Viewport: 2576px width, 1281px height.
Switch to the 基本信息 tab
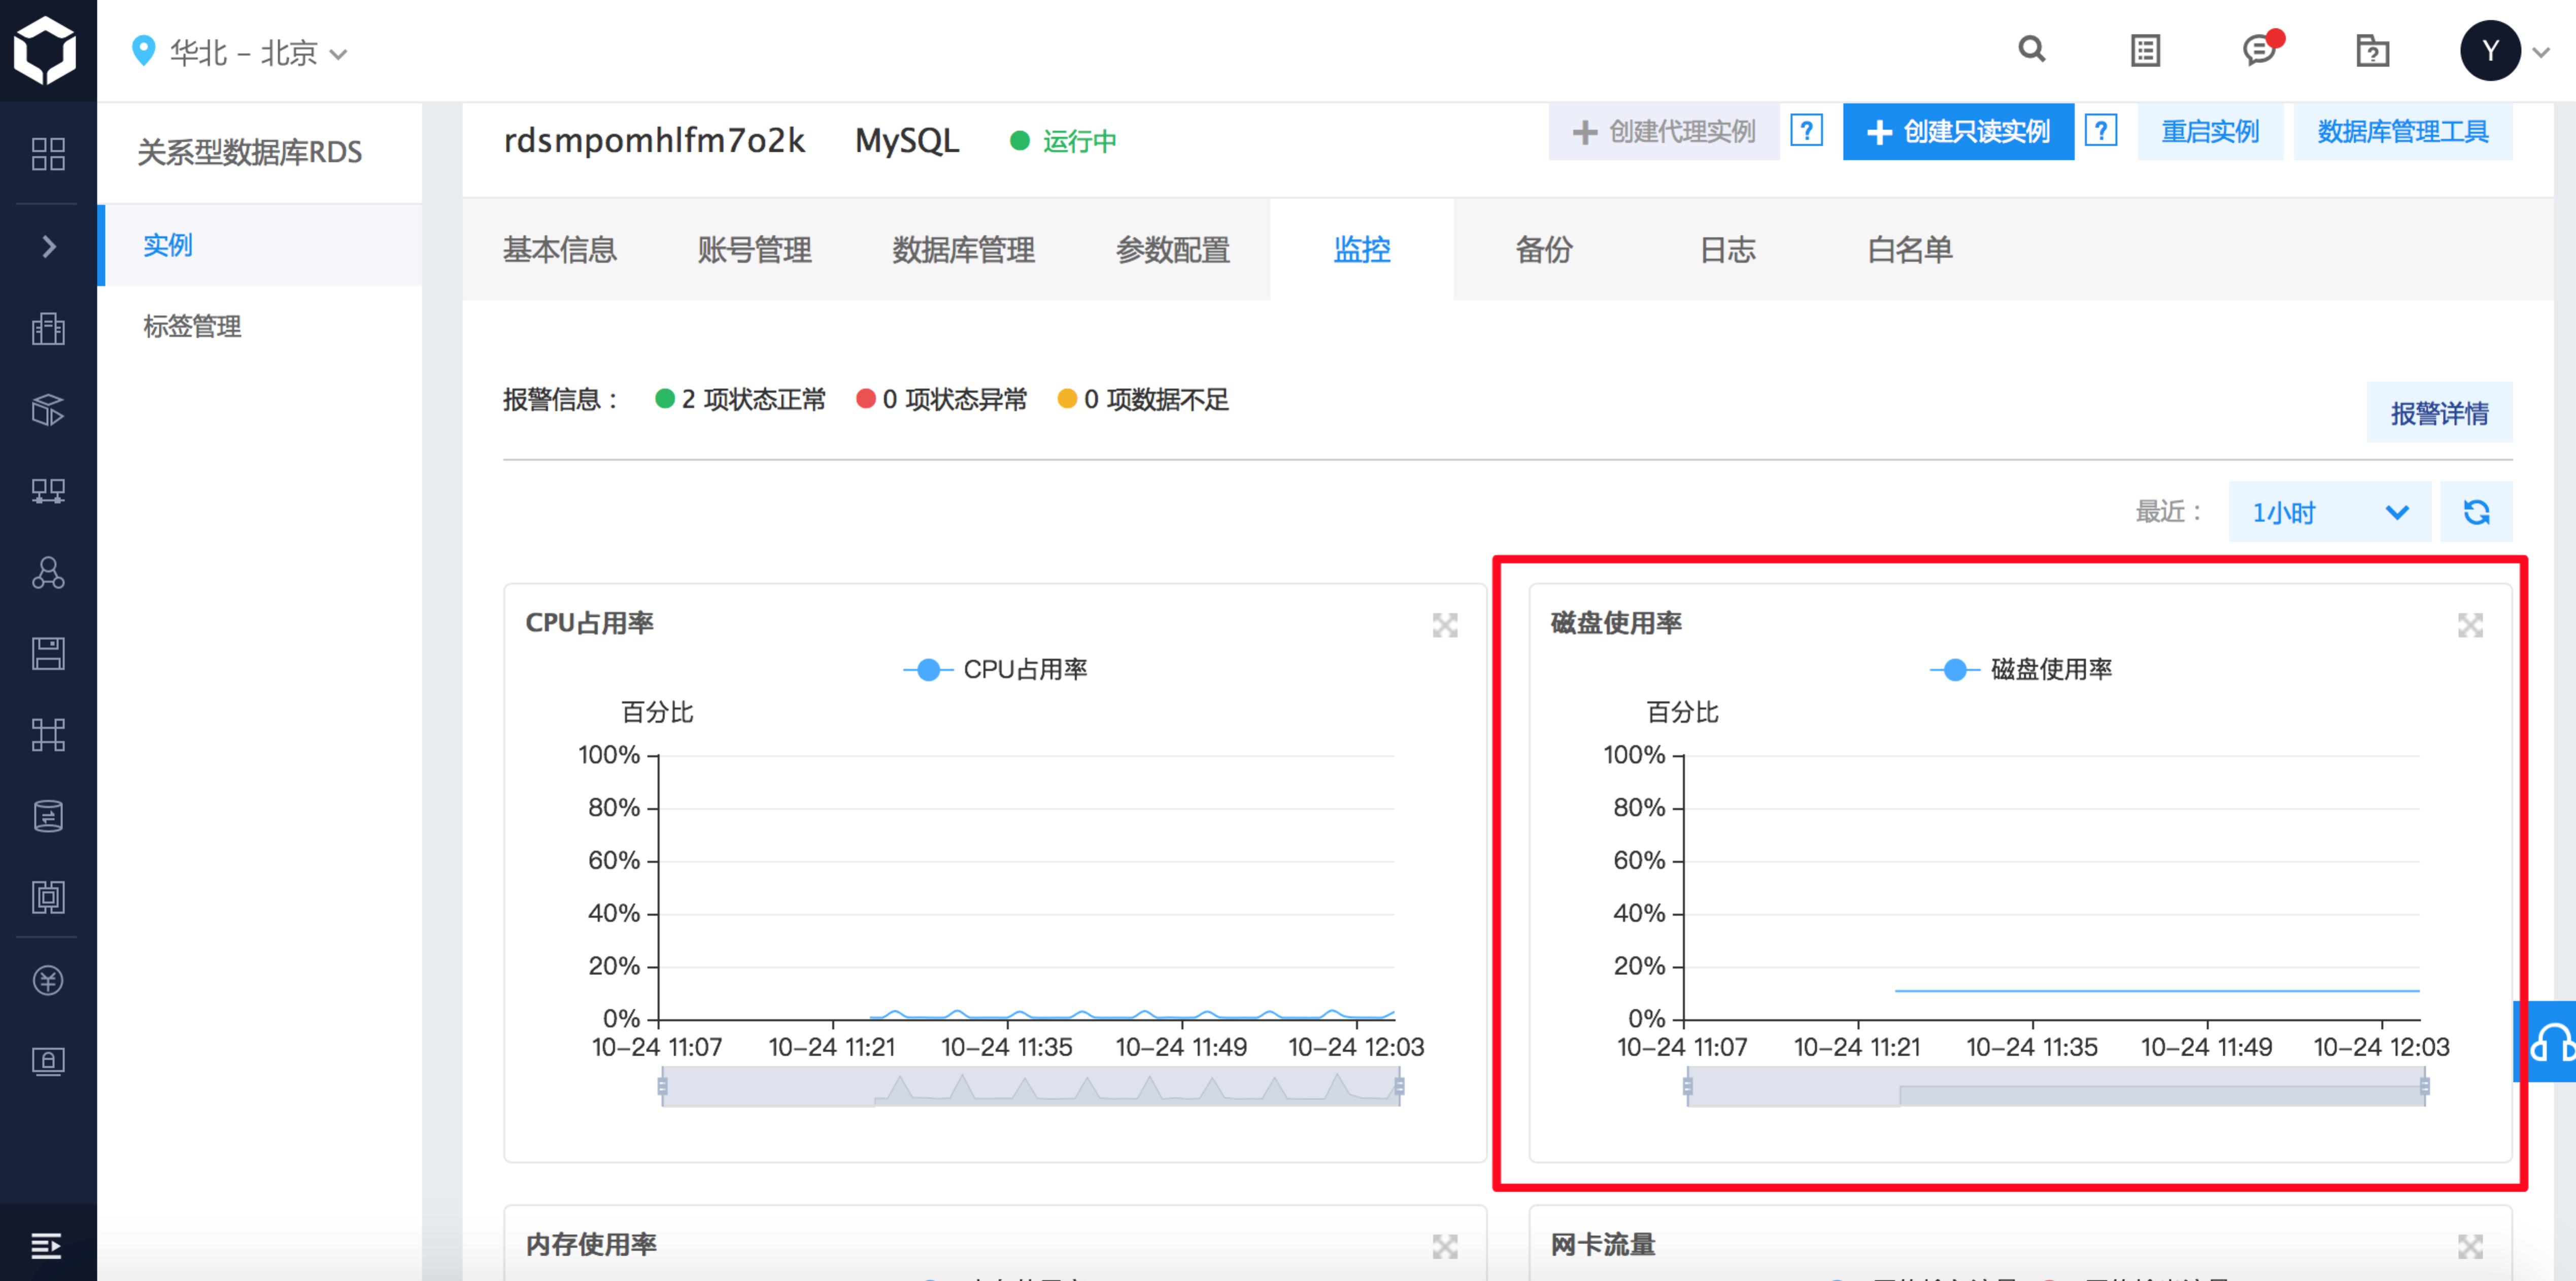pyautogui.click(x=559, y=250)
